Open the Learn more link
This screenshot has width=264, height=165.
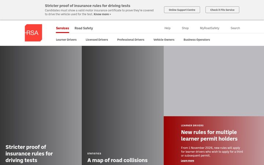[187, 161]
